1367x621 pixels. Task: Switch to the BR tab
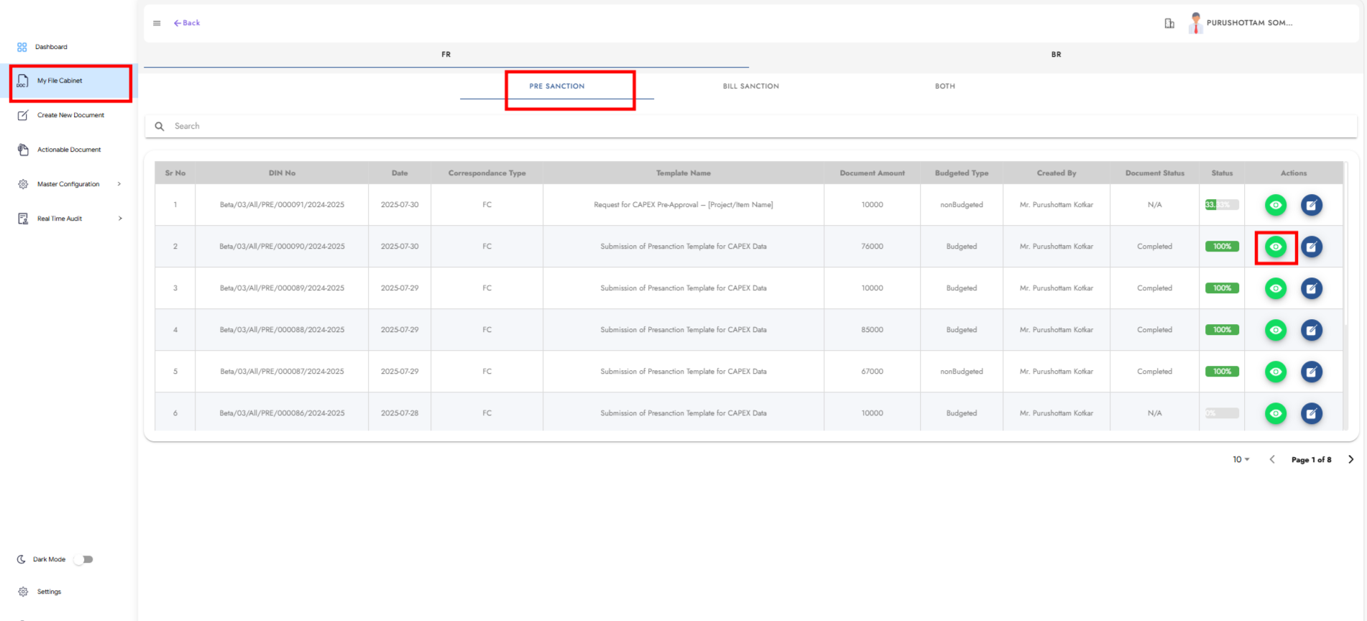[x=1056, y=55]
